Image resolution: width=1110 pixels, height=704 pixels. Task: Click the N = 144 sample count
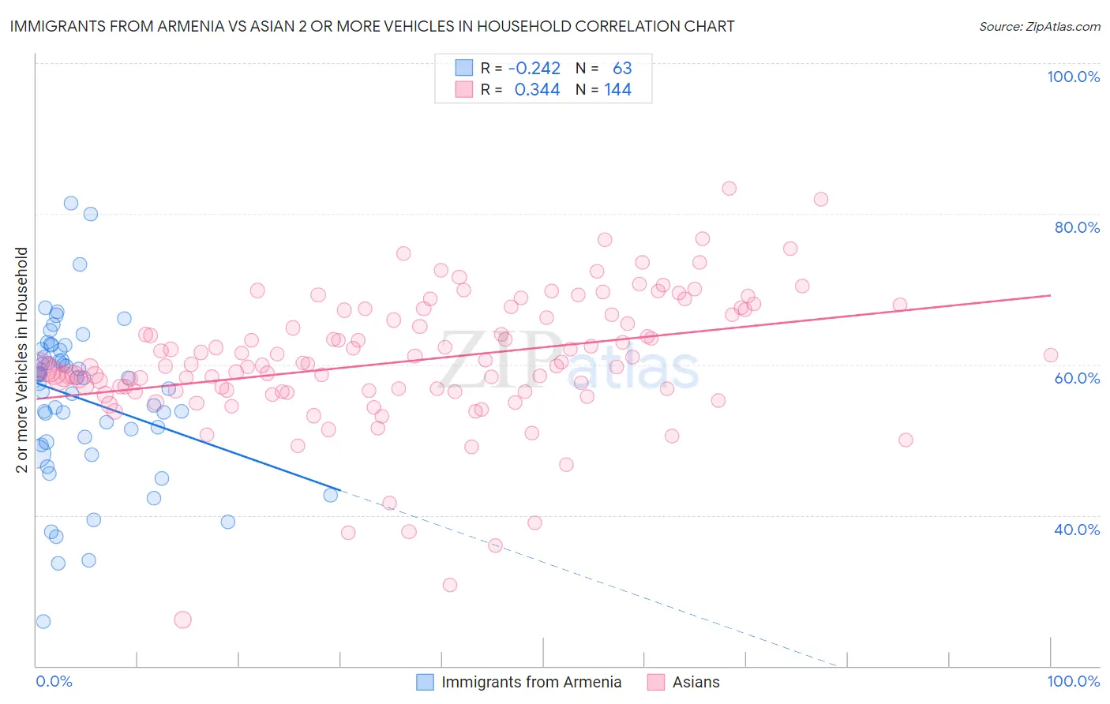603,89
